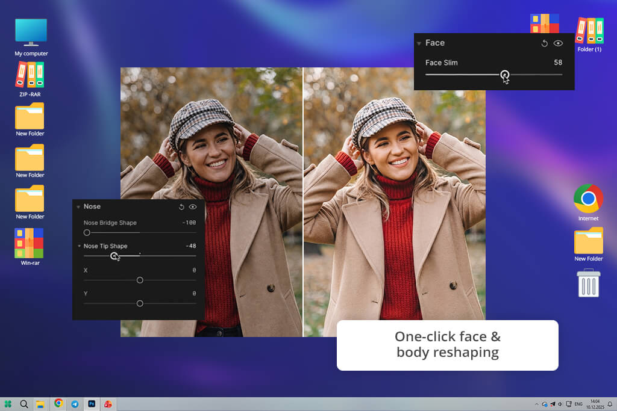Open the red app taskbar icon
617x411 pixels.
(x=108, y=404)
